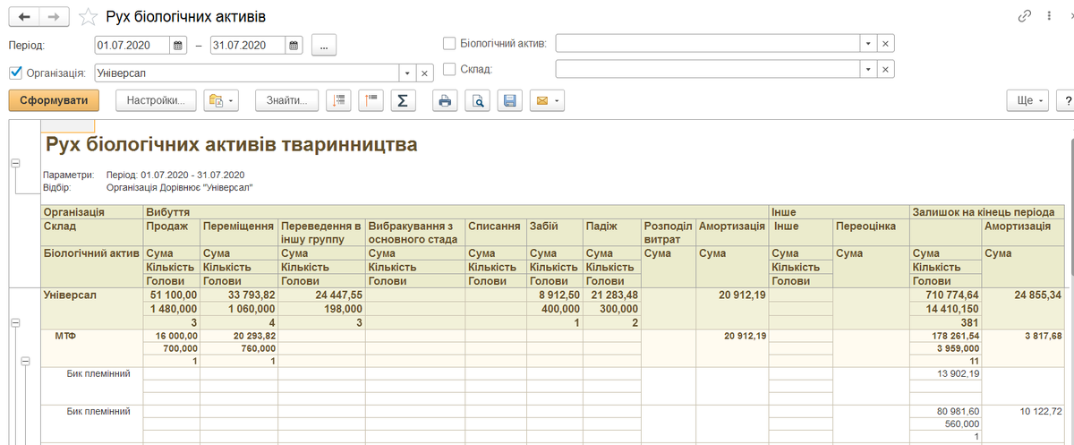Click the Вибуття column header
1074x445 pixels.
(456, 212)
